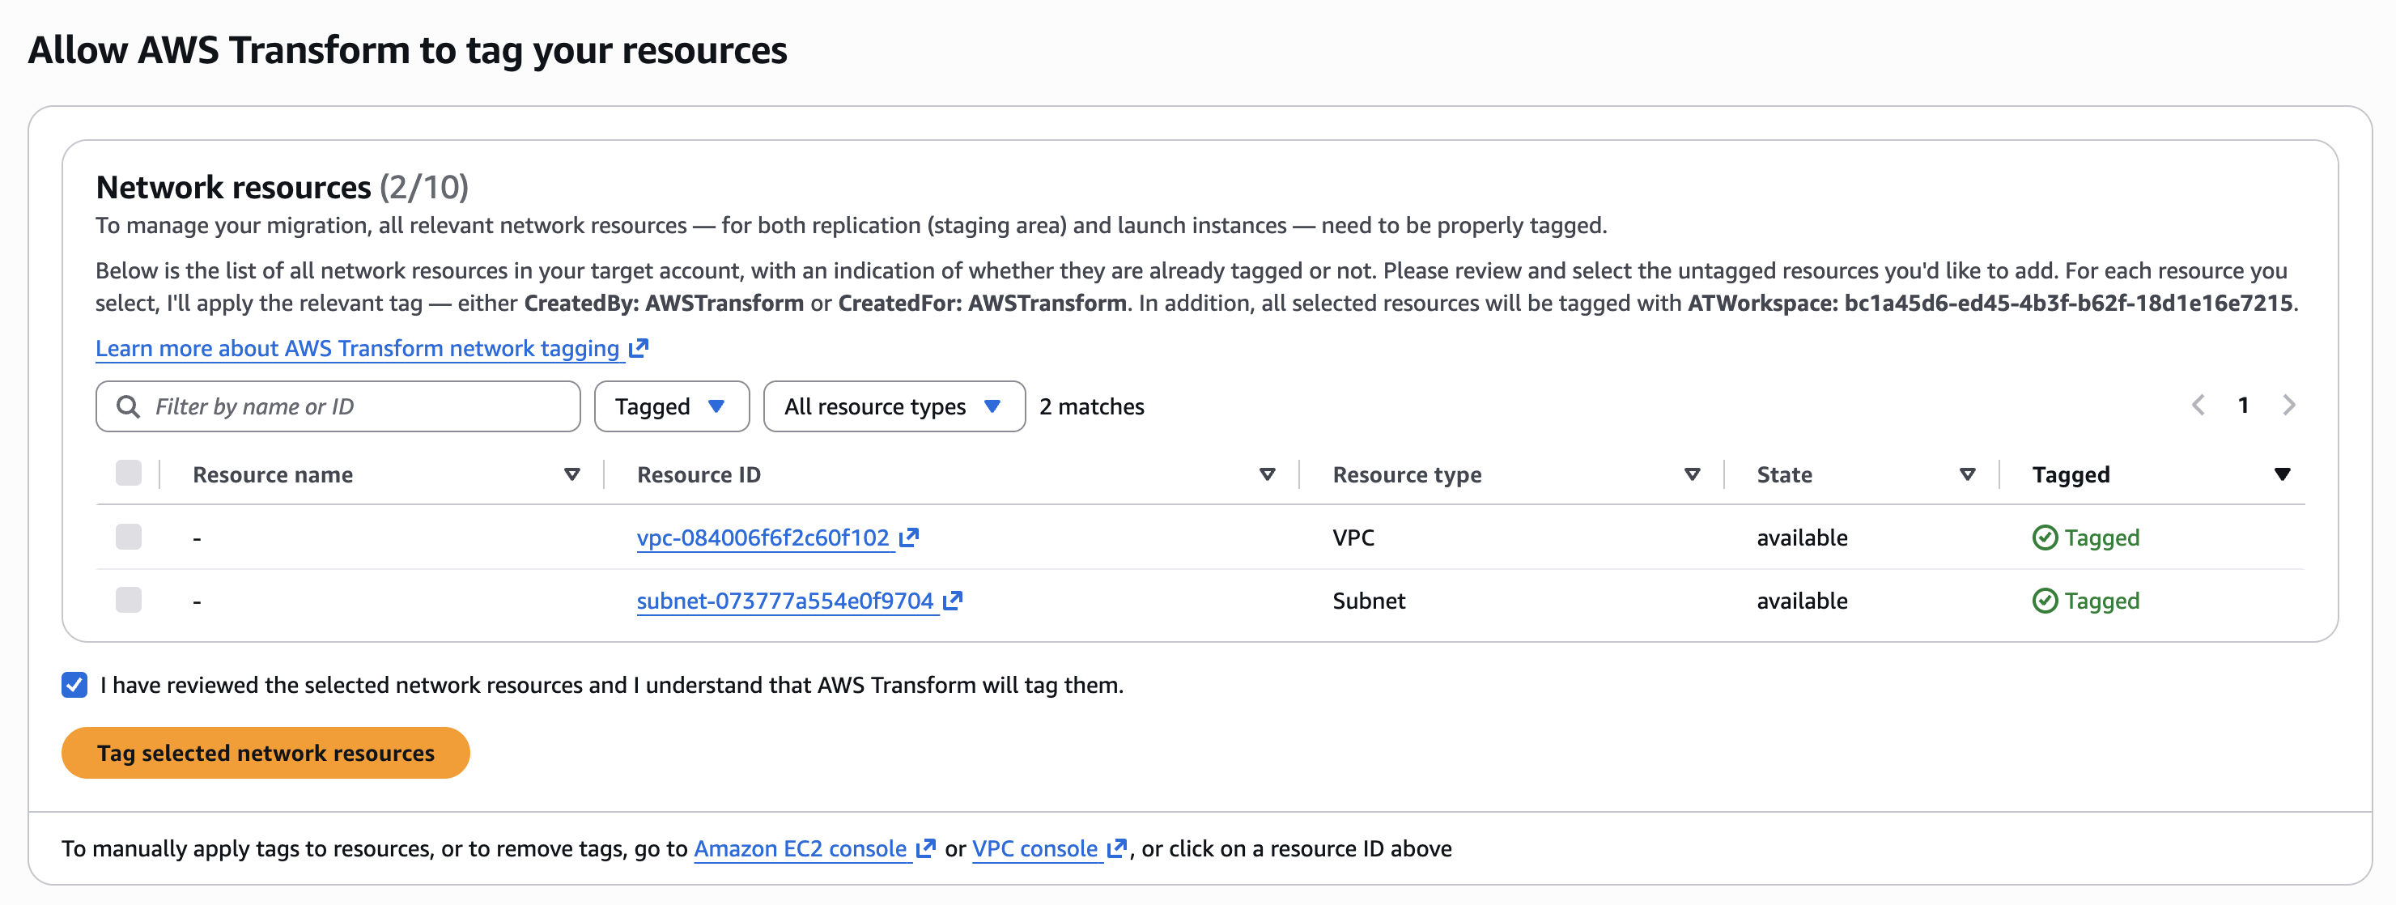2396x905 pixels.
Task: Open external link icon beside vpc-084006f6f2c60f102
Action: pyautogui.click(x=909, y=537)
